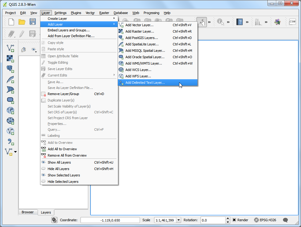Open the Vector menu
This screenshot has width=301, height=227.
coord(90,13)
